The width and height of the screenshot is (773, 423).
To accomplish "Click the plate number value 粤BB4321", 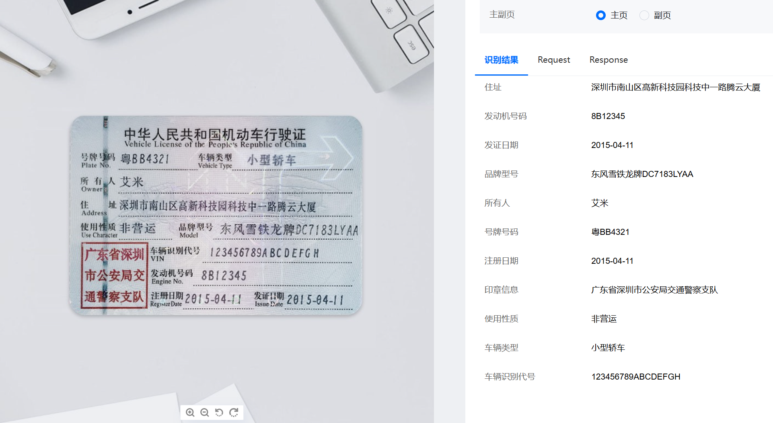I will point(610,232).
